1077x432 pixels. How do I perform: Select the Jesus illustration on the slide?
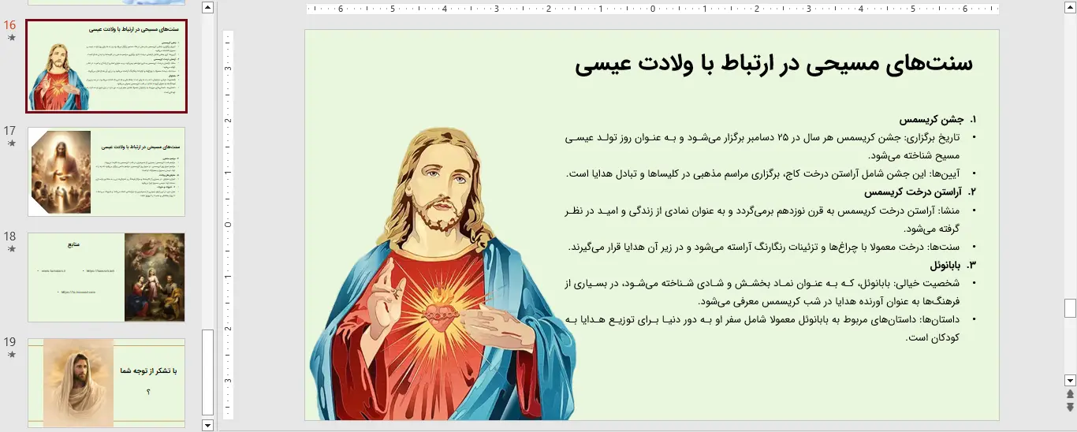pos(443,274)
